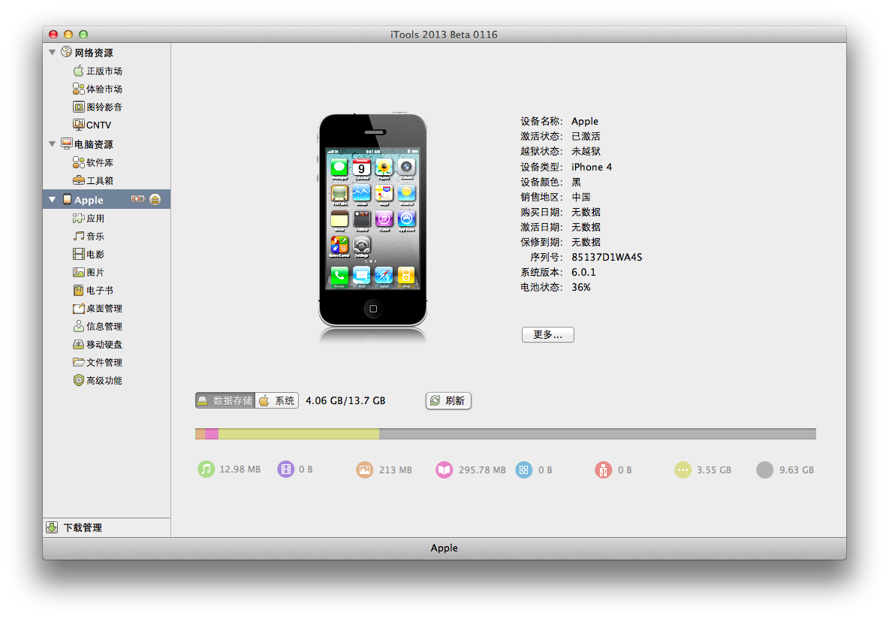Screen dimensions: 889x619
Task: Open 信息管理 contacts icon
Action: [x=78, y=326]
